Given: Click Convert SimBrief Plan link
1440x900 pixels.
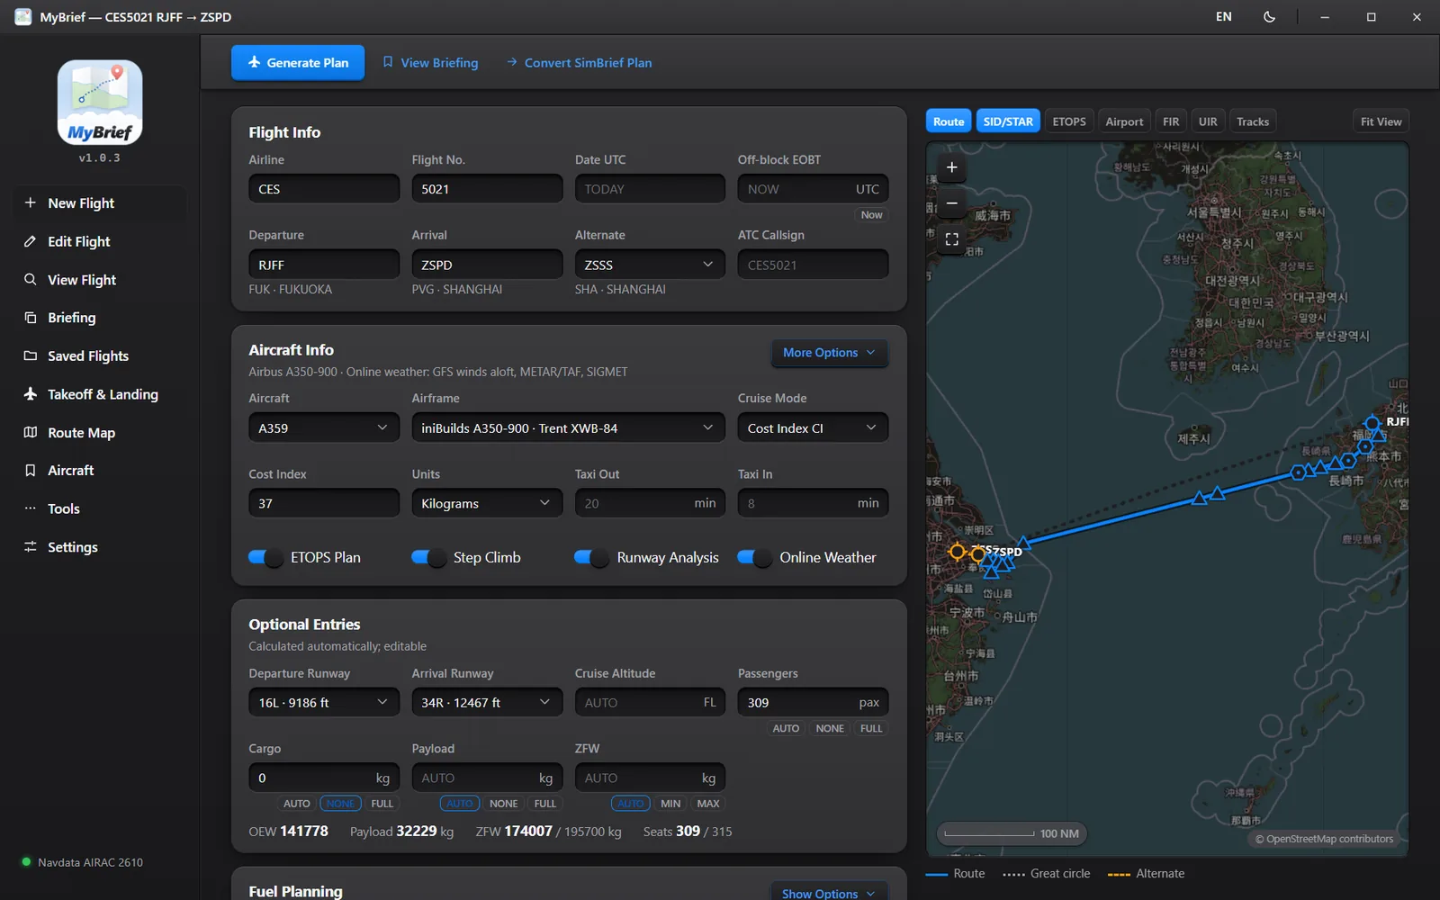Looking at the screenshot, I should [579, 63].
